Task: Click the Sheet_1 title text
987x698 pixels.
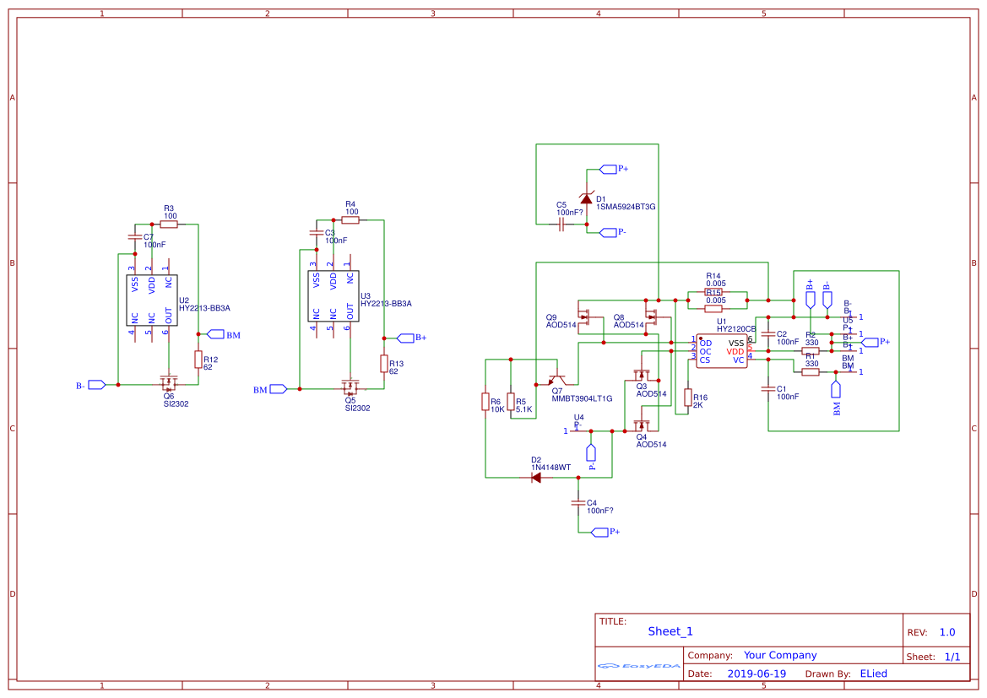Action: (x=670, y=631)
